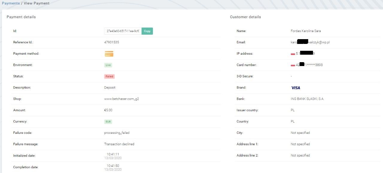Click the shop name www.betchaser.com_g2
This screenshot has width=383, height=173.
point(121,99)
